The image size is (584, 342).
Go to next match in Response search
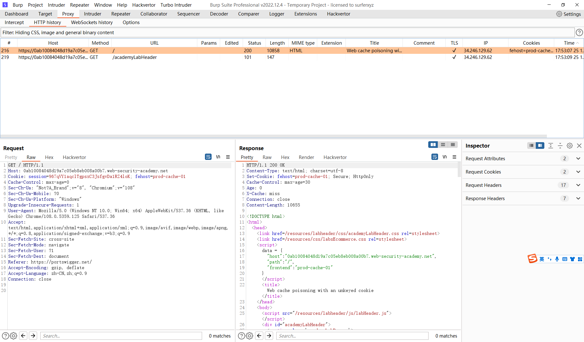pos(269,336)
